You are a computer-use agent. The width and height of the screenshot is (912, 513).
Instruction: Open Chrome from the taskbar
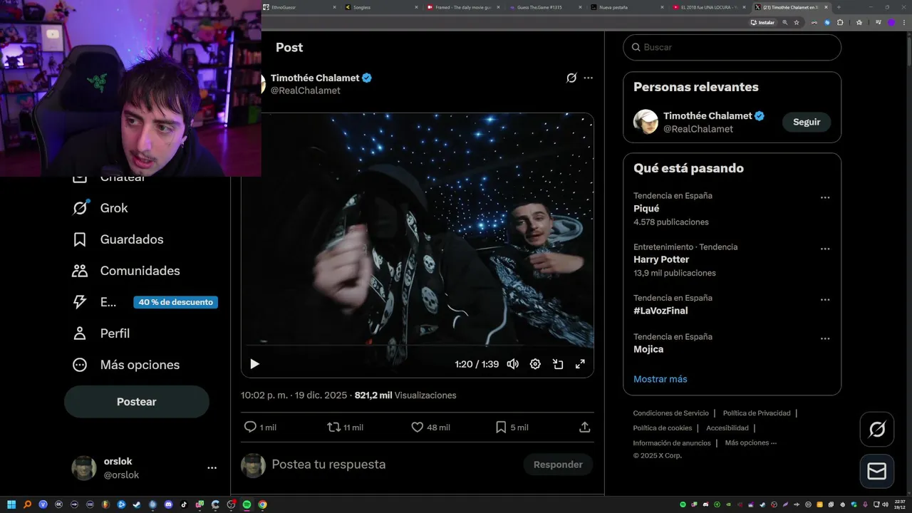point(262,504)
